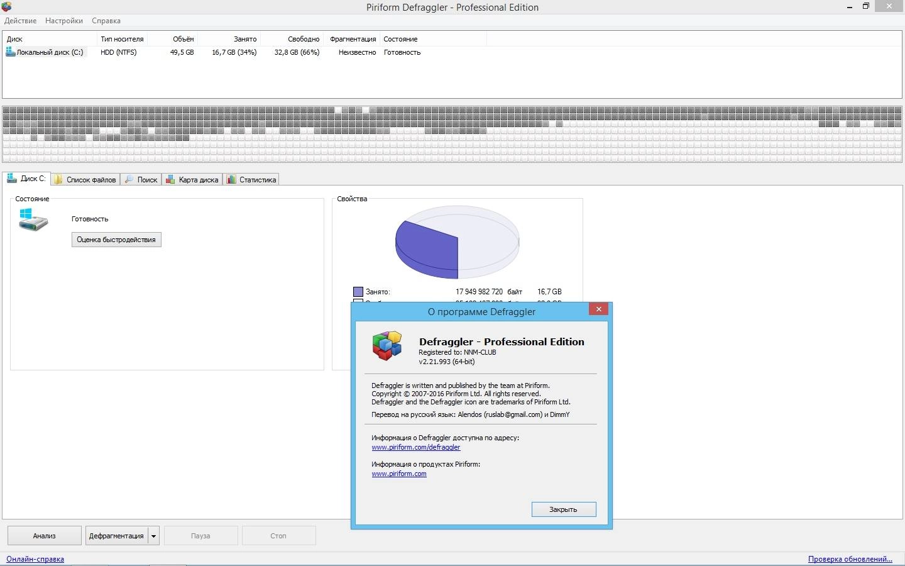This screenshot has height=566, width=905.
Task: Open the Онлайн-справка link
Action: pyautogui.click(x=35, y=559)
